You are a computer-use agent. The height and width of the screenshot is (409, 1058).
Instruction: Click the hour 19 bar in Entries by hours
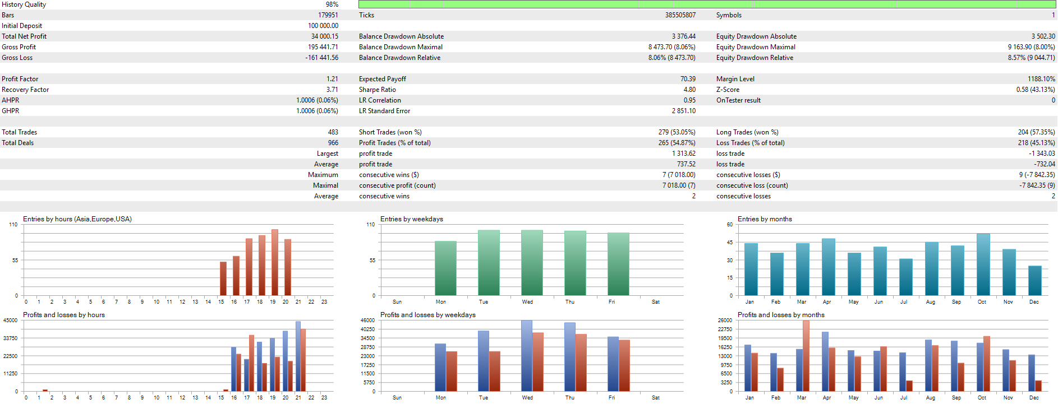click(x=275, y=262)
